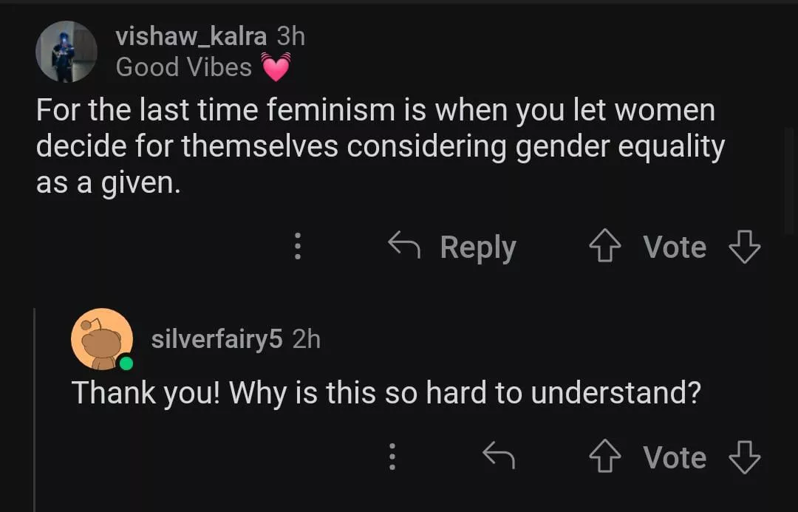Click reply arrow under silverfairy5's comment
798x512 pixels.
[x=498, y=457]
